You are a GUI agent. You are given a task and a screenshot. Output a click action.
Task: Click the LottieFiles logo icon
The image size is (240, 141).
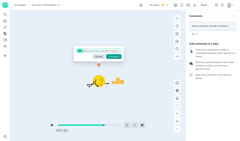(x=5, y=5)
